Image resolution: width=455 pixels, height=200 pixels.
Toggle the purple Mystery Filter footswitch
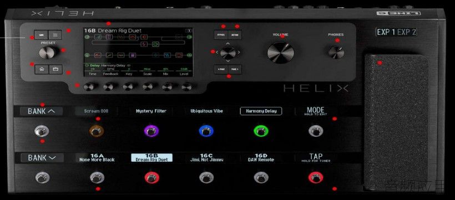151,131
